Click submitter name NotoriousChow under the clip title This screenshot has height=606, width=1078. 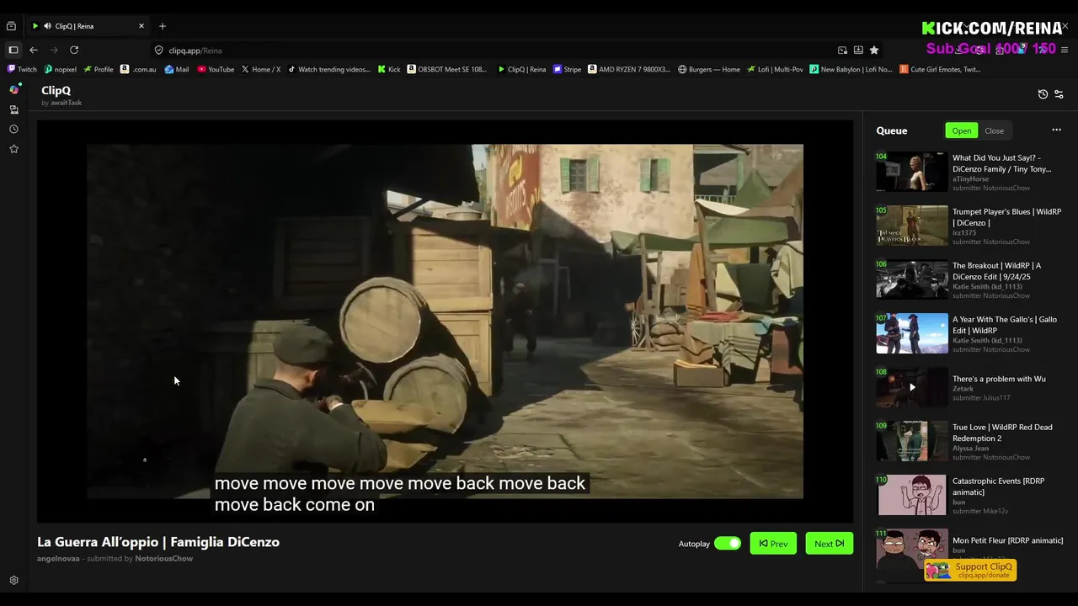click(163, 559)
